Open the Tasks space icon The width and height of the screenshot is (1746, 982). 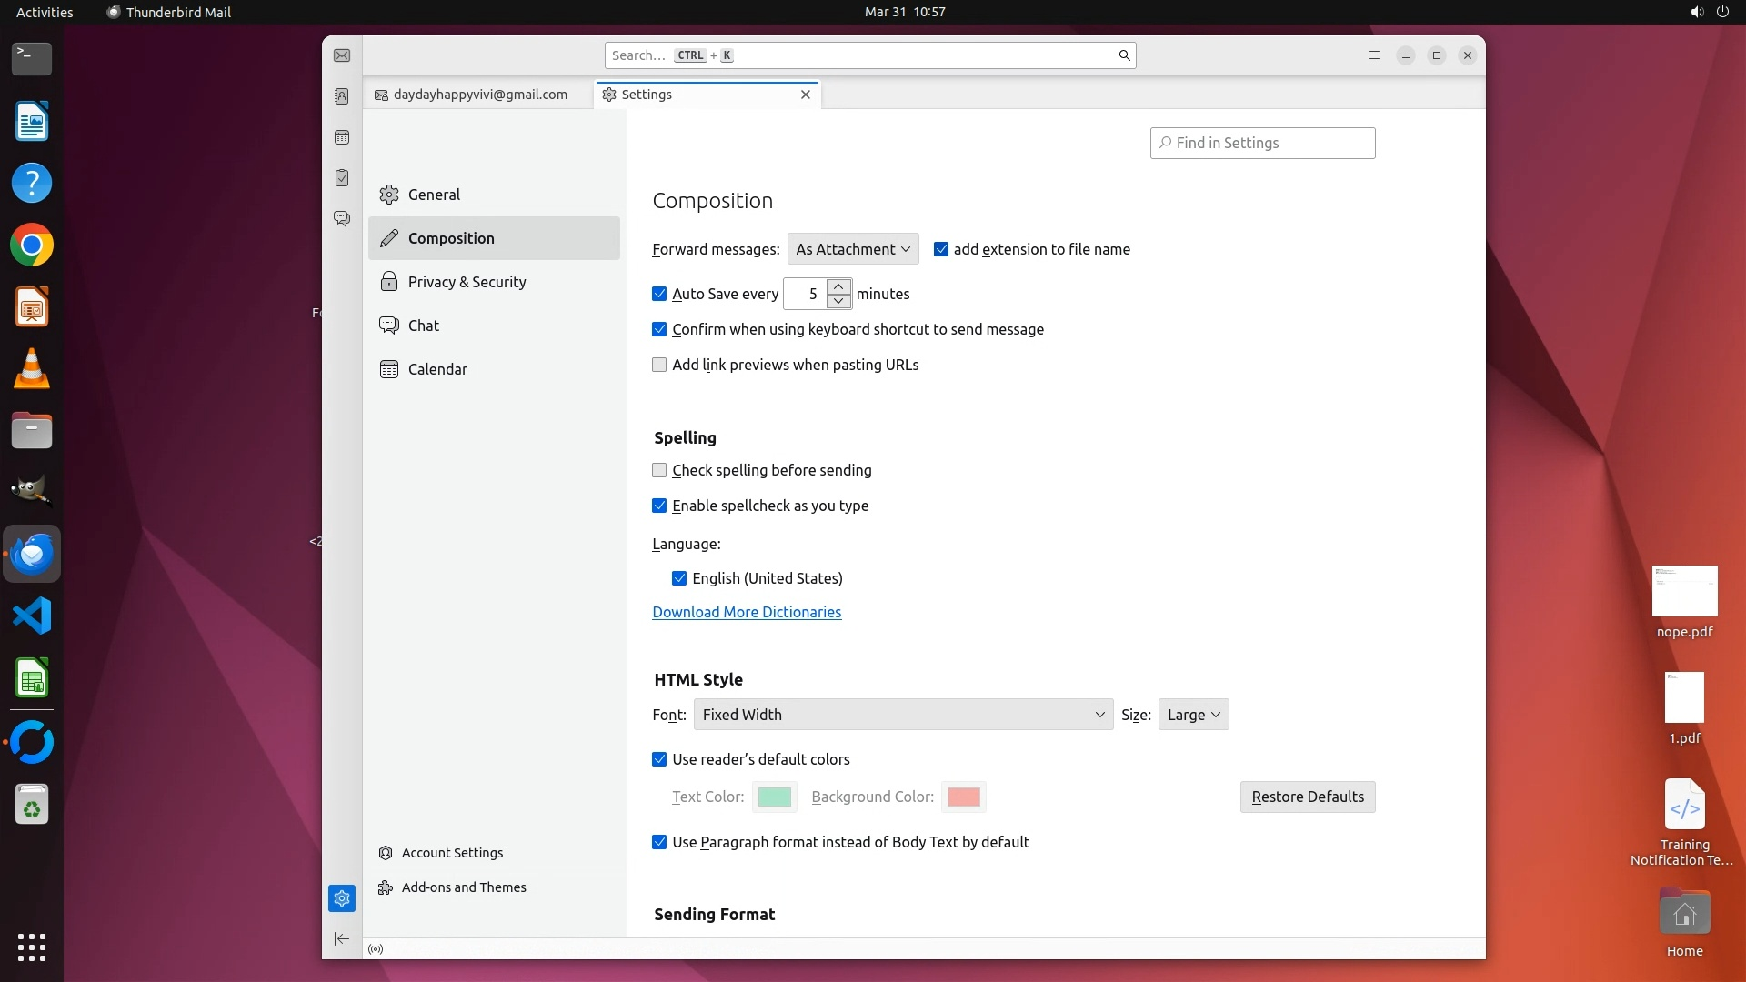(x=342, y=178)
